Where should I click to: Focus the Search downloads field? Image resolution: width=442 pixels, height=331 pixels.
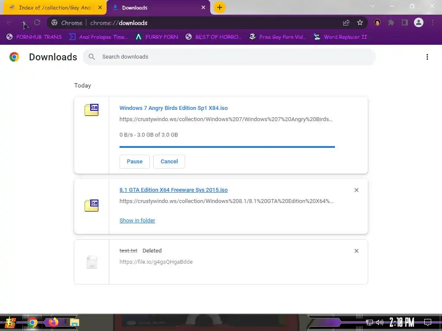pyautogui.click(x=230, y=57)
